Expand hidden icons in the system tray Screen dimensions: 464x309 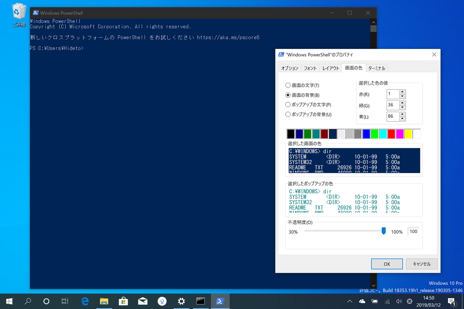[349, 301]
